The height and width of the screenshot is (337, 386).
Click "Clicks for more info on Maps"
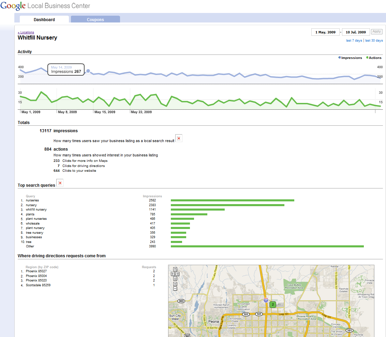pos(85,160)
